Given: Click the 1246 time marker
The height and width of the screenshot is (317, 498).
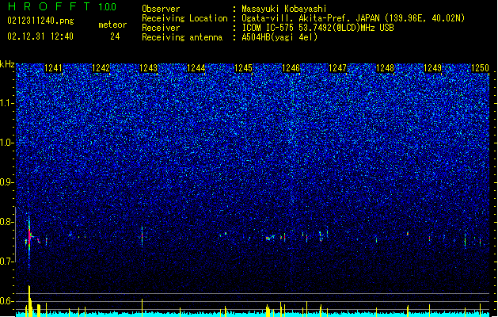Looking at the screenshot, I should click(x=291, y=68).
